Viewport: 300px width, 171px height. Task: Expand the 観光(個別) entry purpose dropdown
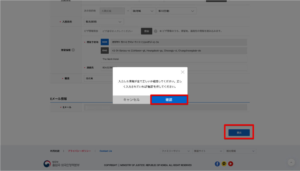pos(103,21)
